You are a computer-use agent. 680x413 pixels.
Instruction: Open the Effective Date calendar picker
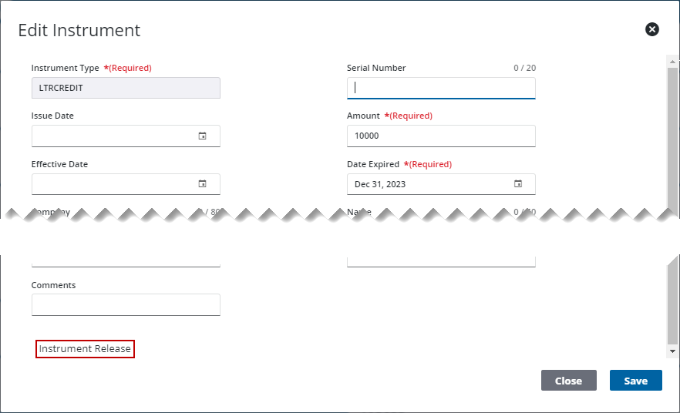click(x=202, y=183)
